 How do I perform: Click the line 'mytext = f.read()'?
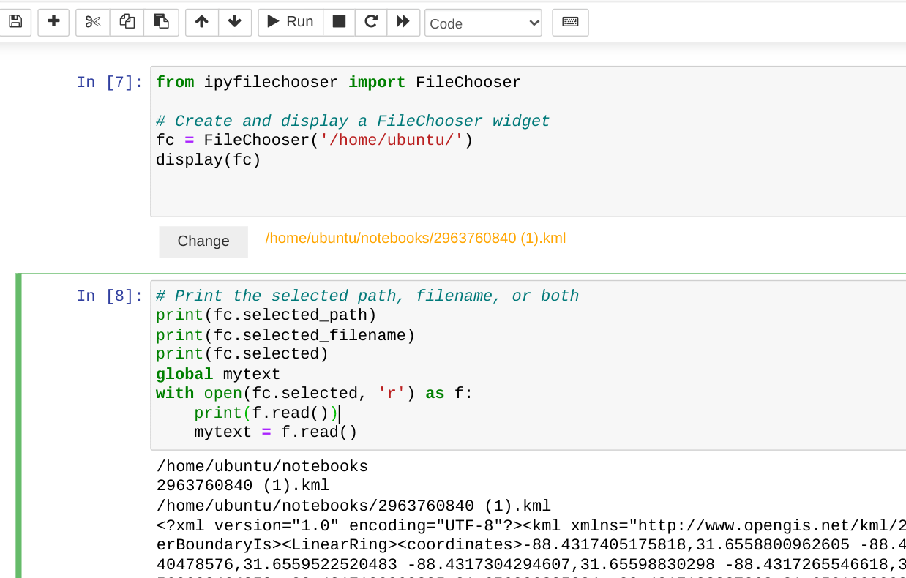click(x=275, y=432)
